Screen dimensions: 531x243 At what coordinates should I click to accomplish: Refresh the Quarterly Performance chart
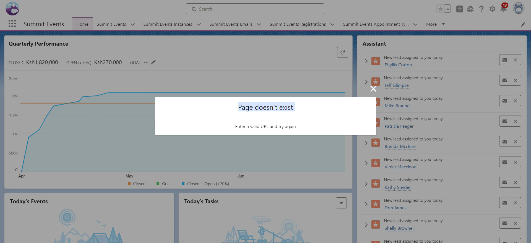[x=342, y=52]
